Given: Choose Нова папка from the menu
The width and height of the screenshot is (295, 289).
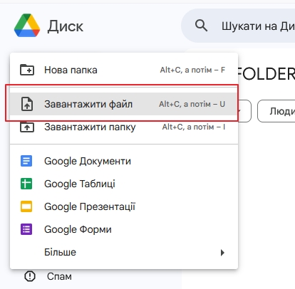Looking at the screenshot, I should click(x=124, y=70).
